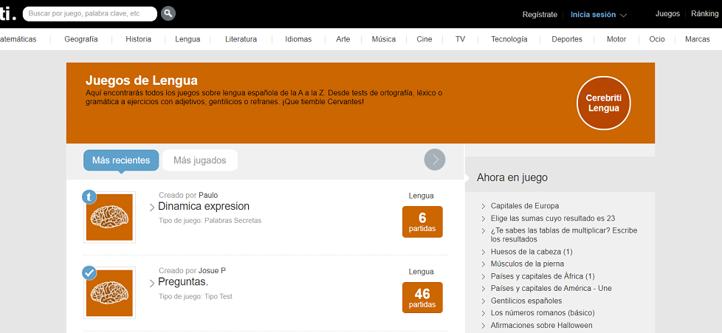Click the search magnifier icon
Image resolution: width=722 pixels, height=333 pixels.
tap(168, 14)
